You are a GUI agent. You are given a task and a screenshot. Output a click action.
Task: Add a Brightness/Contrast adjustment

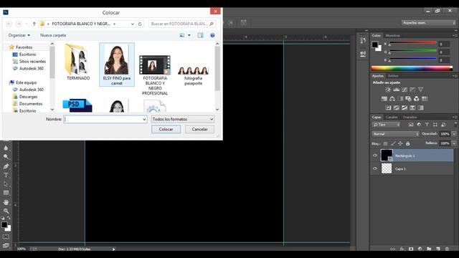[388, 90]
